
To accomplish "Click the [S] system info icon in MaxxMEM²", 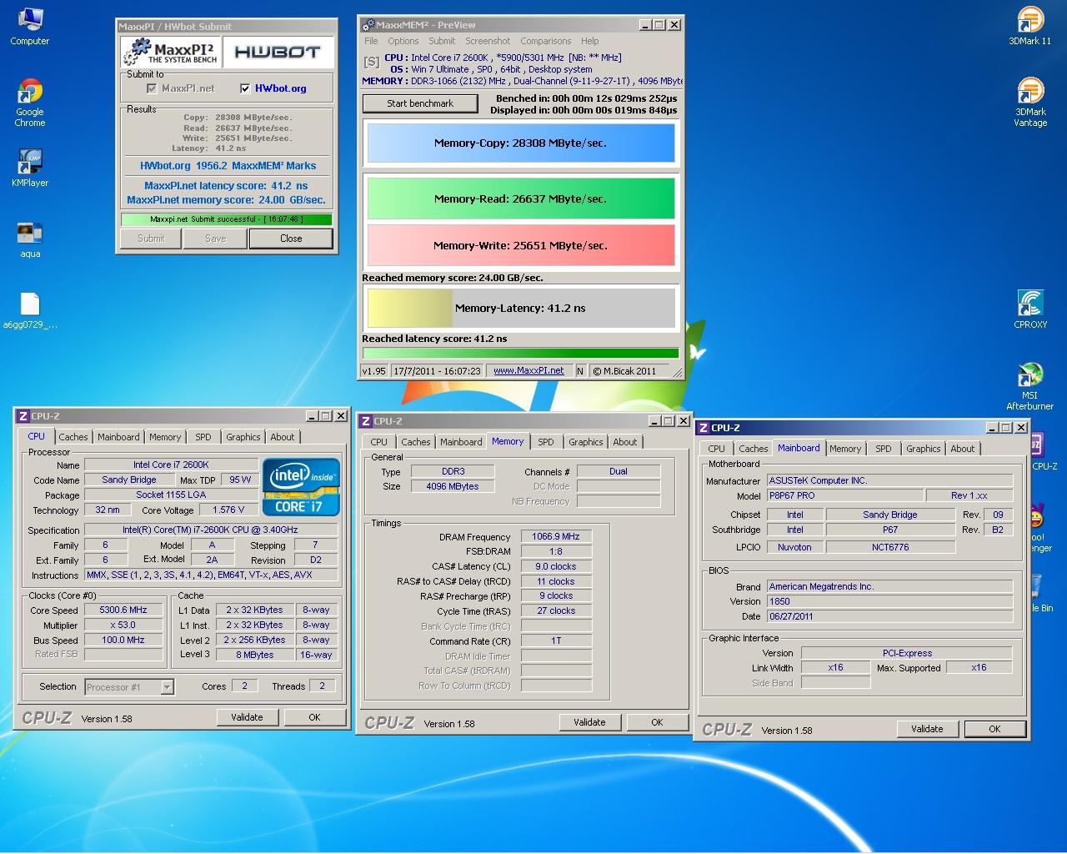I will (x=372, y=62).
